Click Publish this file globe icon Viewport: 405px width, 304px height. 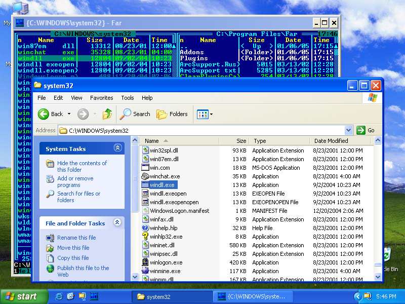[x=50, y=269]
